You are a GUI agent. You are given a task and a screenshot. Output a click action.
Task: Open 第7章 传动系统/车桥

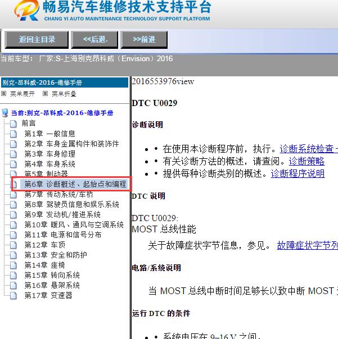tap(58, 194)
